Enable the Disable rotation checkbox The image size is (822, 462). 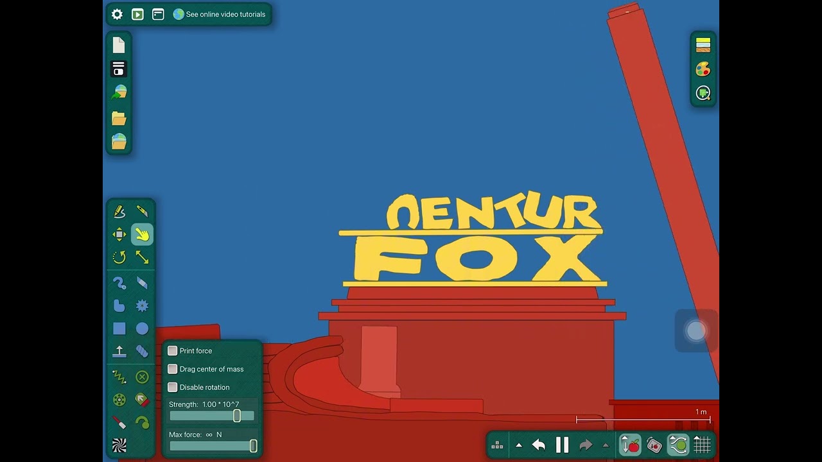click(x=173, y=387)
